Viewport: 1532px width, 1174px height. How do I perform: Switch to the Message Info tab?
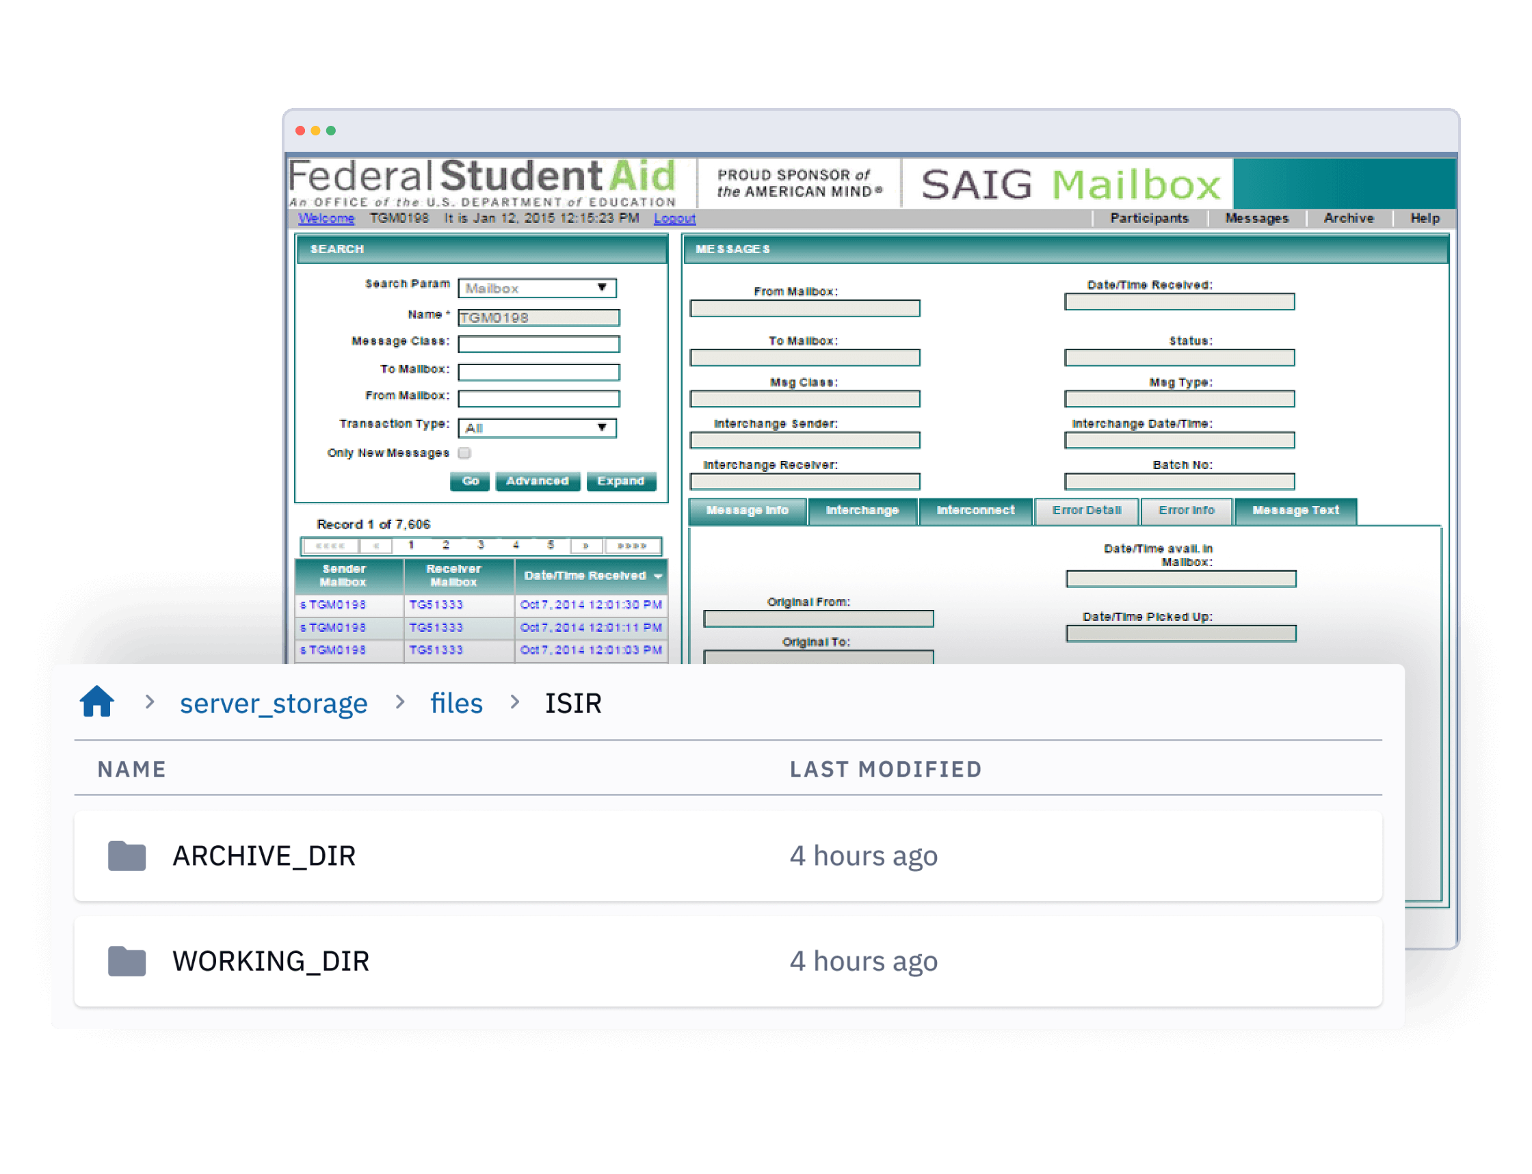(x=747, y=510)
